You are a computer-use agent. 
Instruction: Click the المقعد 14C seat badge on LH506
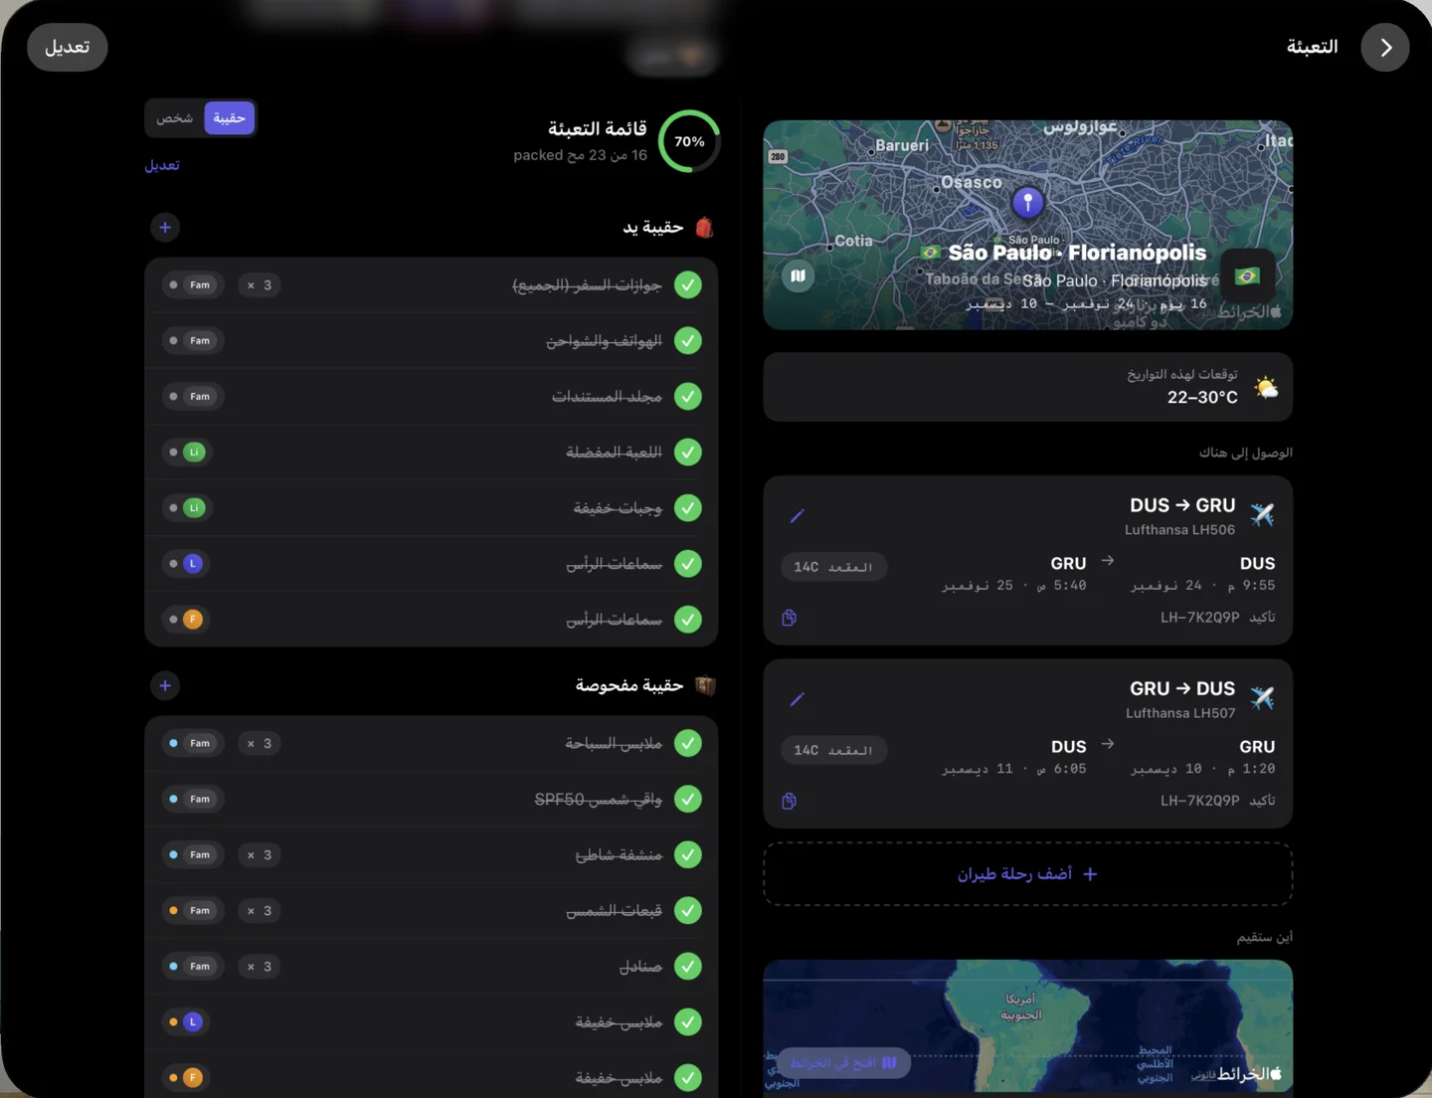(833, 567)
